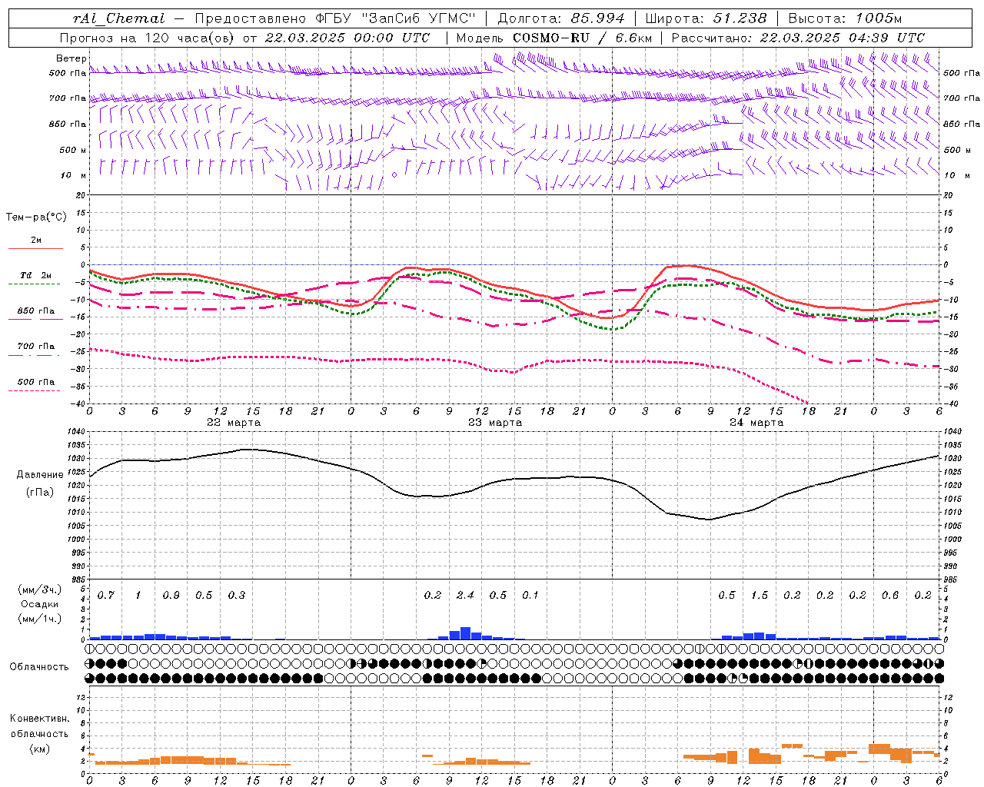Image resolution: width=984 pixels, height=787 pixels.
Task: Click the date label 22 марта
Action: coord(234,423)
